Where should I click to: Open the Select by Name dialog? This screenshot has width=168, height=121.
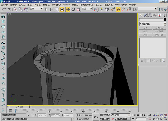51,10
